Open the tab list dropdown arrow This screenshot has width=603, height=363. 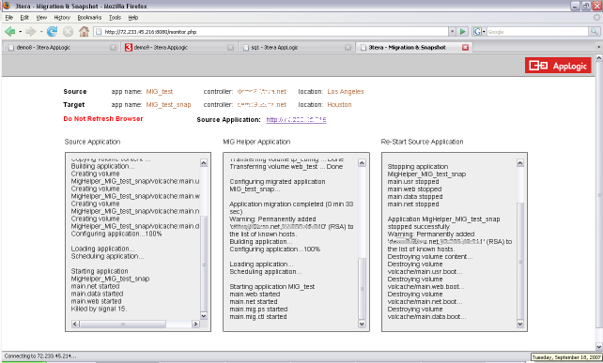pyautogui.click(x=598, y=47)
